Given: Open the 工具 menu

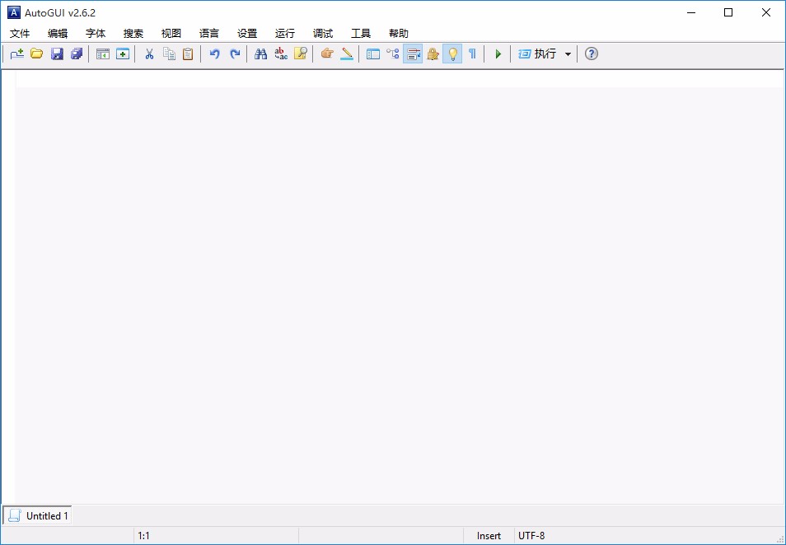Looking at the screenshot, I should tap(361, 34).
